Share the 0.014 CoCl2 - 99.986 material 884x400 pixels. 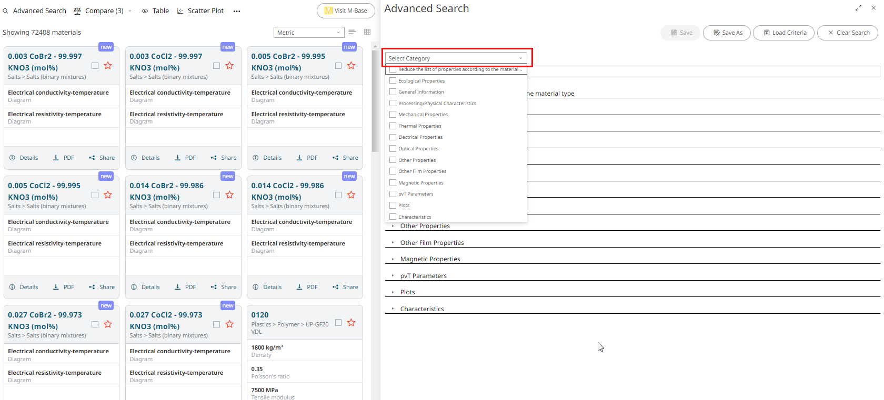coord(345,287)
